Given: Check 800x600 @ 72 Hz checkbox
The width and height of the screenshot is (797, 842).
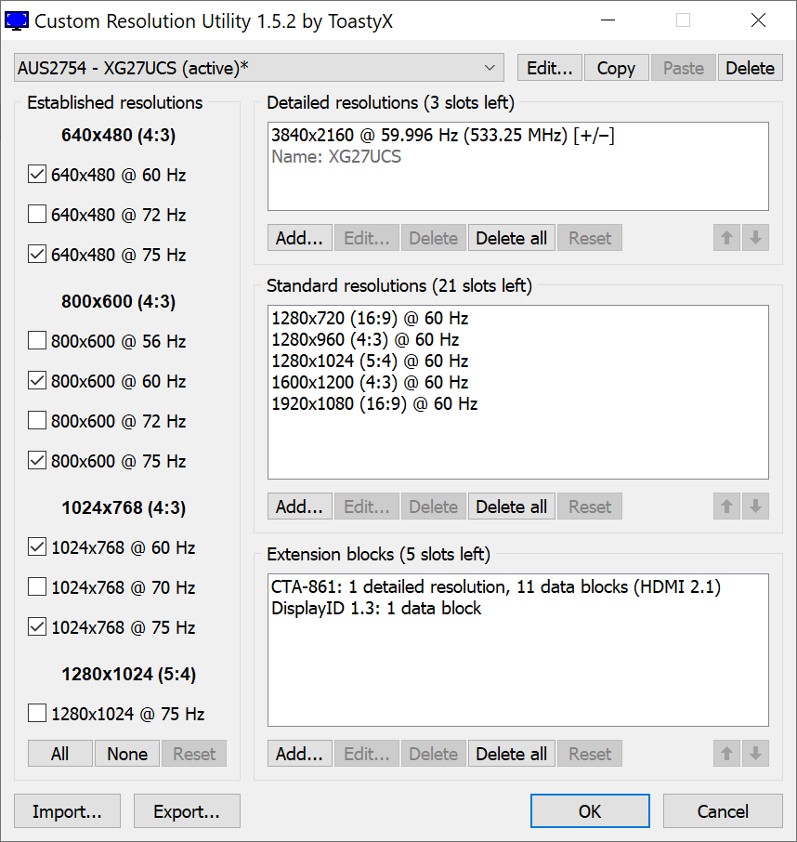Looking at the screenshot, I should coord(37,420).
